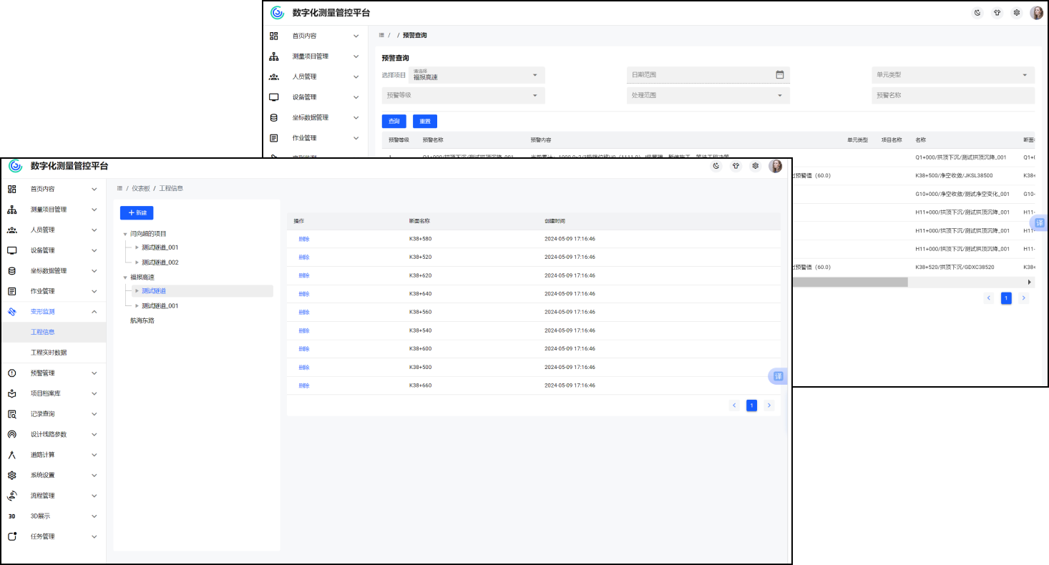This screenshot has height=565, width=1049.
Task: Open 坐标数据管理 menu in back window
Action: [x=316, y=117]
